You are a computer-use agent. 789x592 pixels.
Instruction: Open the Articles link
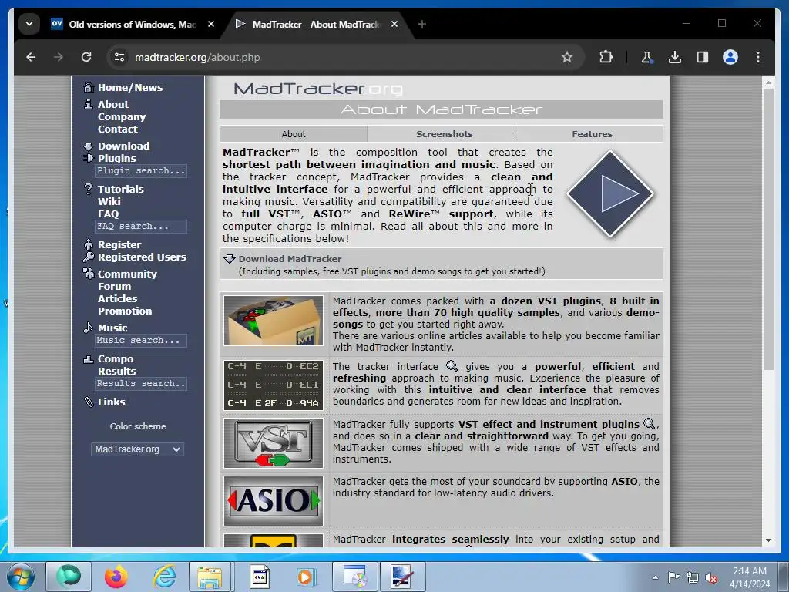pos(117,298)
